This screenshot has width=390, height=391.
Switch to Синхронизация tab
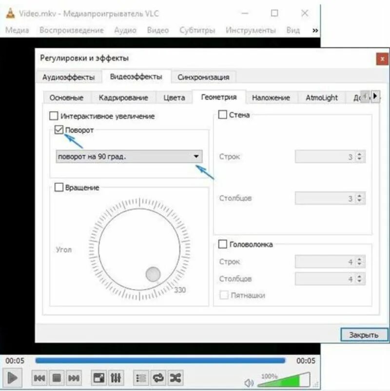click(203, 78)
